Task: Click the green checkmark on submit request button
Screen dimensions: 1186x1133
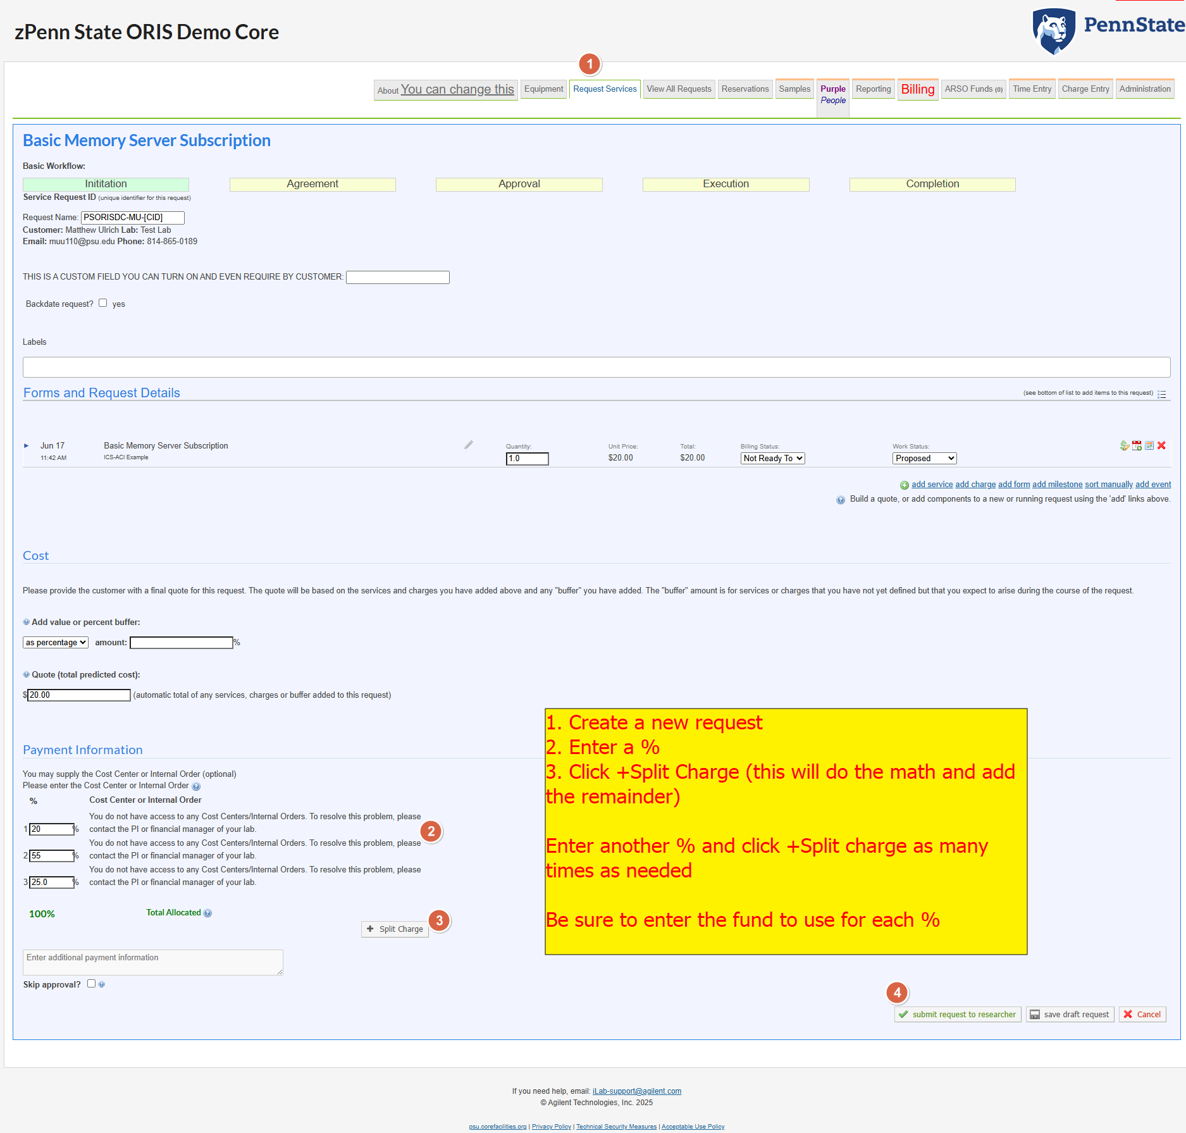Action: point(903,1014)
